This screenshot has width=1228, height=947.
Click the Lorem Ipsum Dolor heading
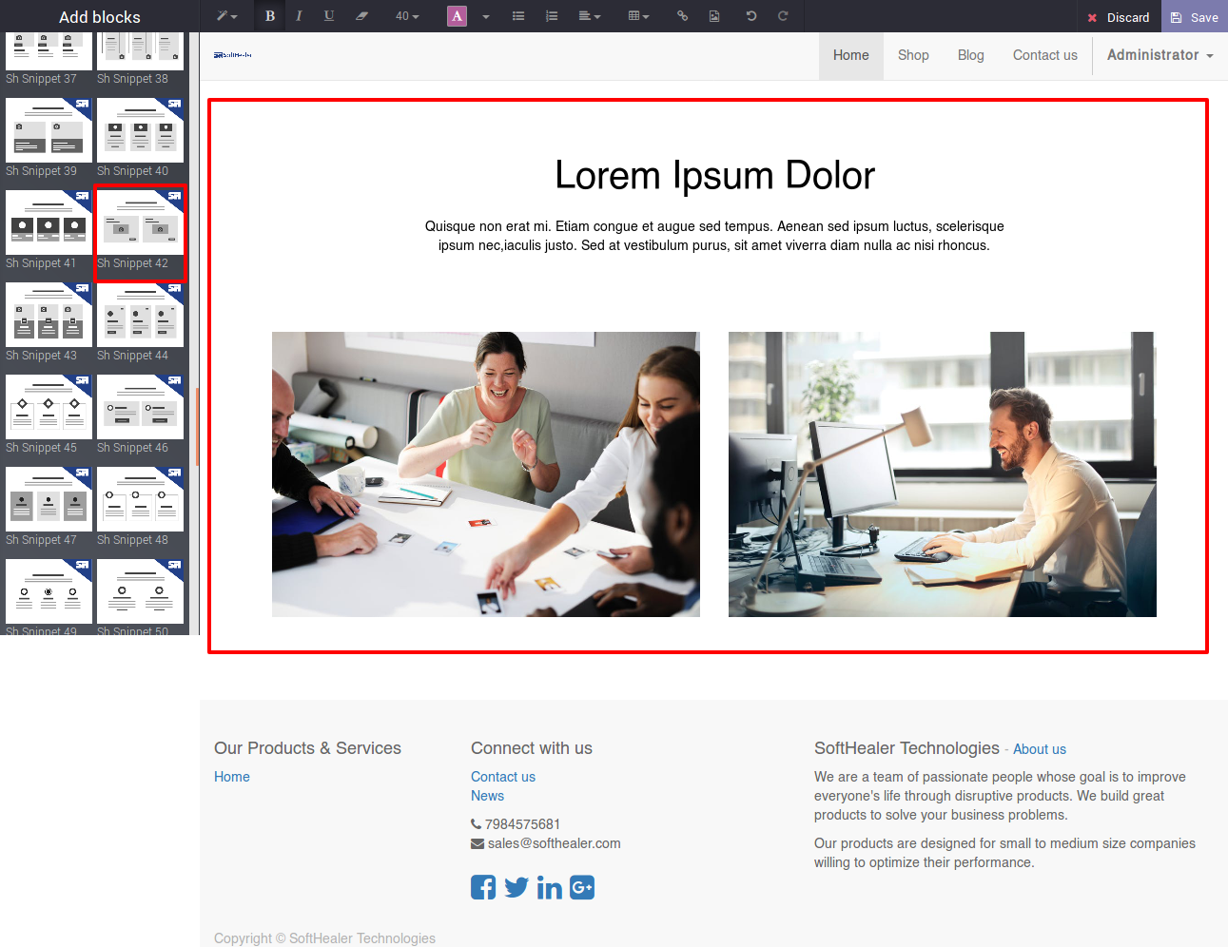(x=714, y=176)
